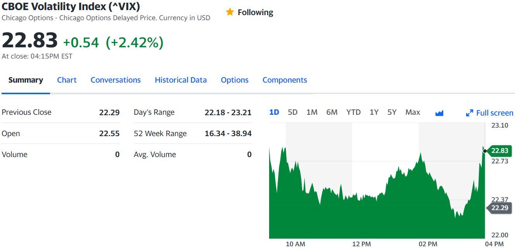This screenshot has width=515, height=249.
Task: Click the Following button label
Action: click(255, 12)
